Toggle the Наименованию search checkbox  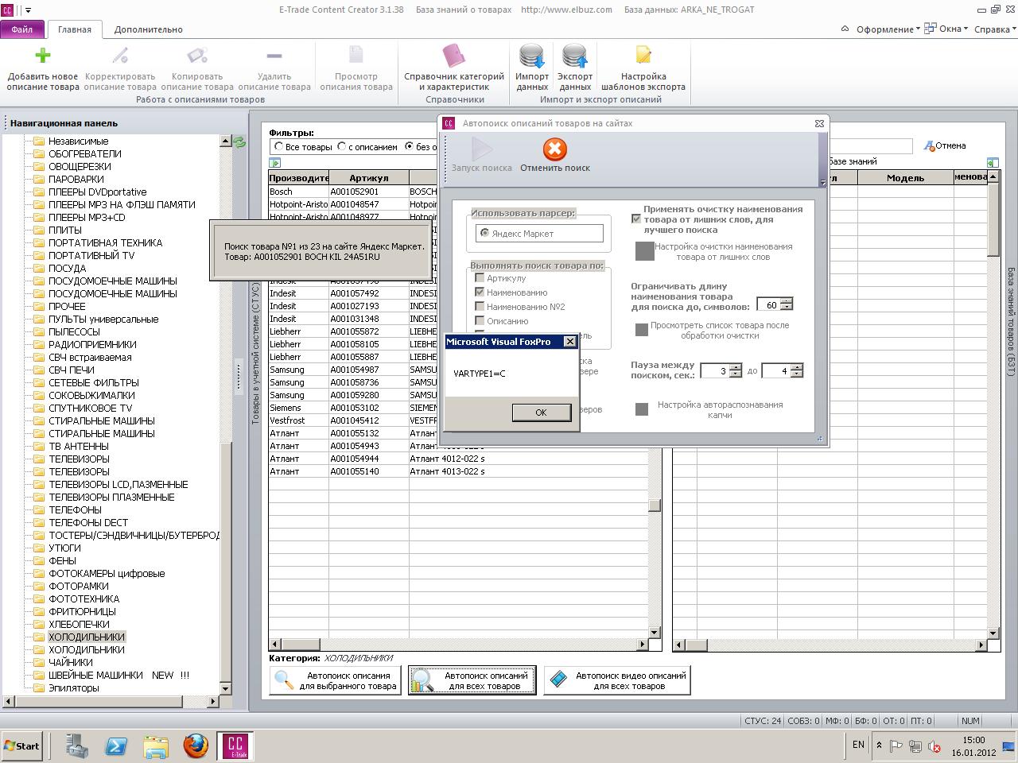[x=480, y=292]
